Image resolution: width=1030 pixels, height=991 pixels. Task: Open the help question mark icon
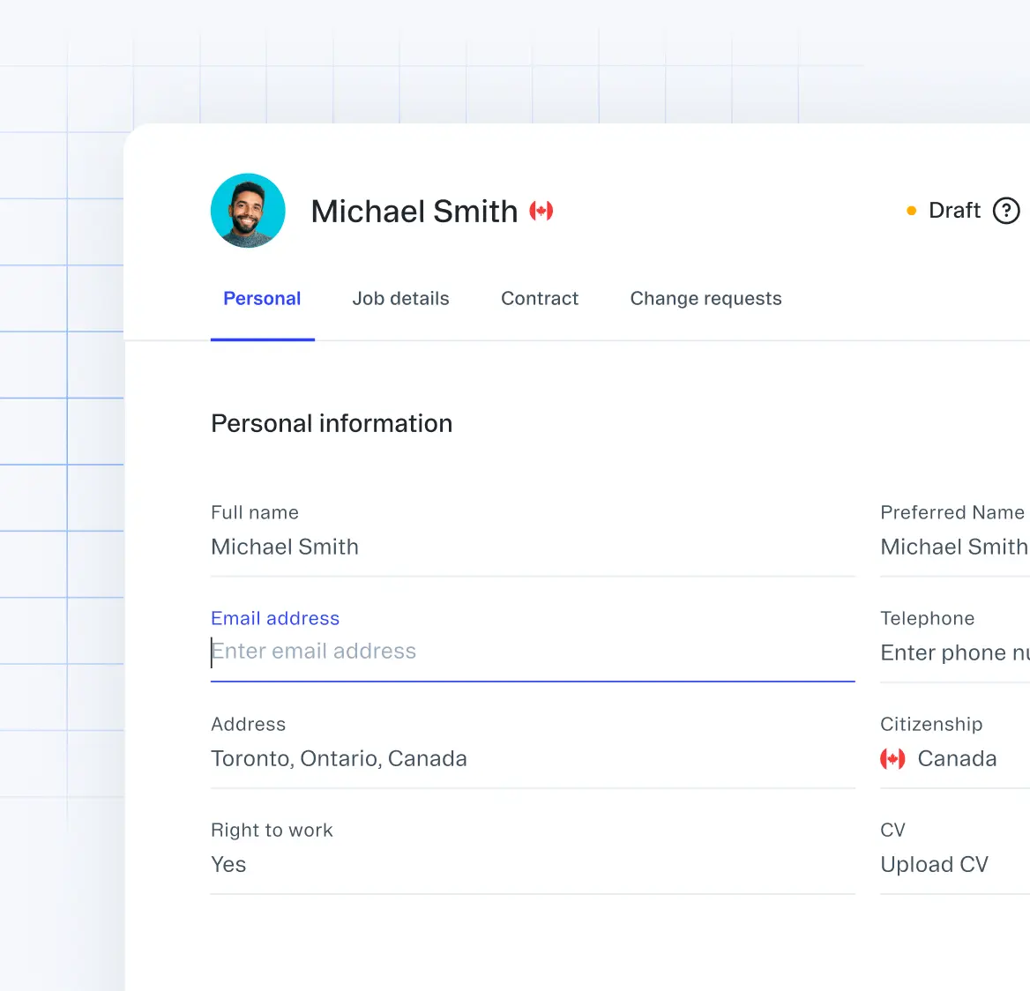click(x=1006, y=211)
